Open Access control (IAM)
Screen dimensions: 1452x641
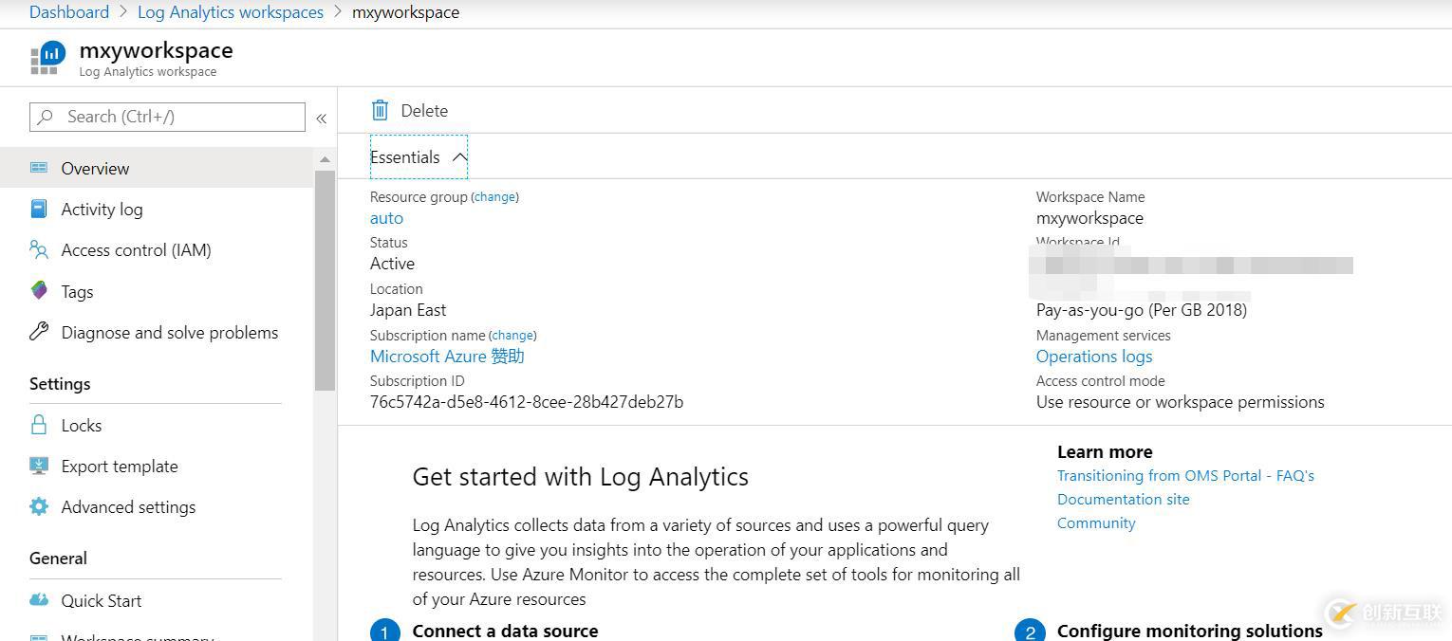pos(38,249)
